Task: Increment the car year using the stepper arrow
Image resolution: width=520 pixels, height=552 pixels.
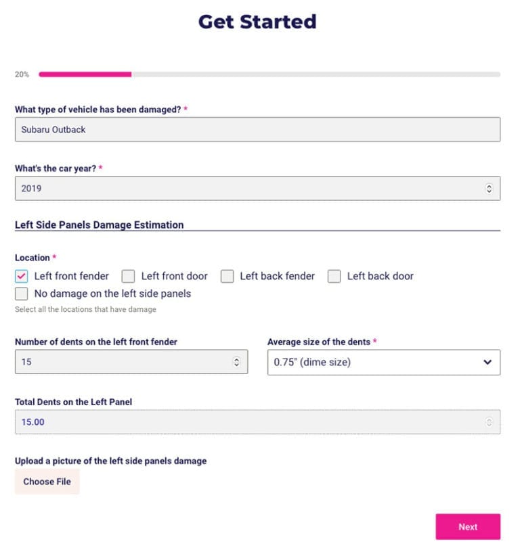Action: click(x=491, y=185)
